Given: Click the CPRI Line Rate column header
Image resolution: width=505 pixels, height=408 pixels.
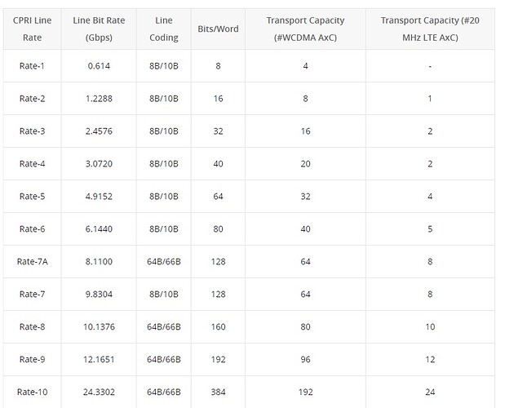Looking at the screenshot, I should click(32, 29).
